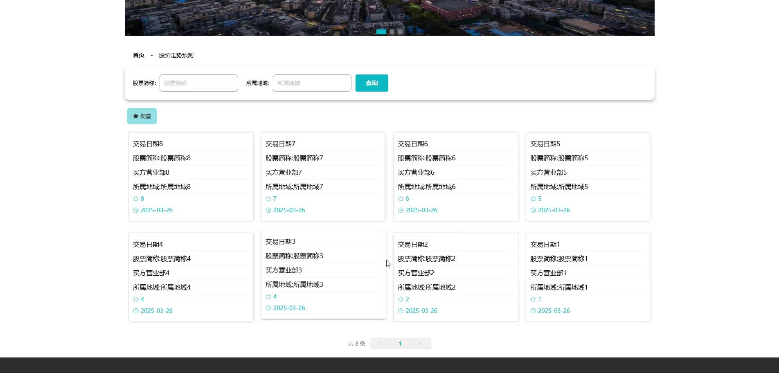Image resolution: width=779 pixels, height=373 pixels.
Task: Open card titled 交易日期5
Action: point(588,177)
